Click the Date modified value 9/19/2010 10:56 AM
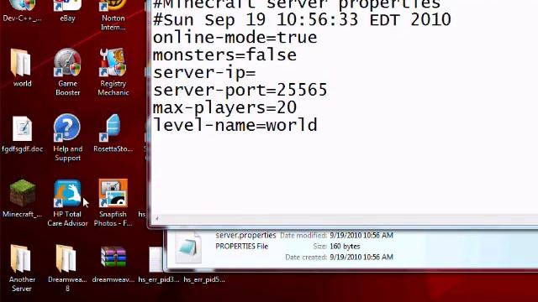 (x=361, y=235)
